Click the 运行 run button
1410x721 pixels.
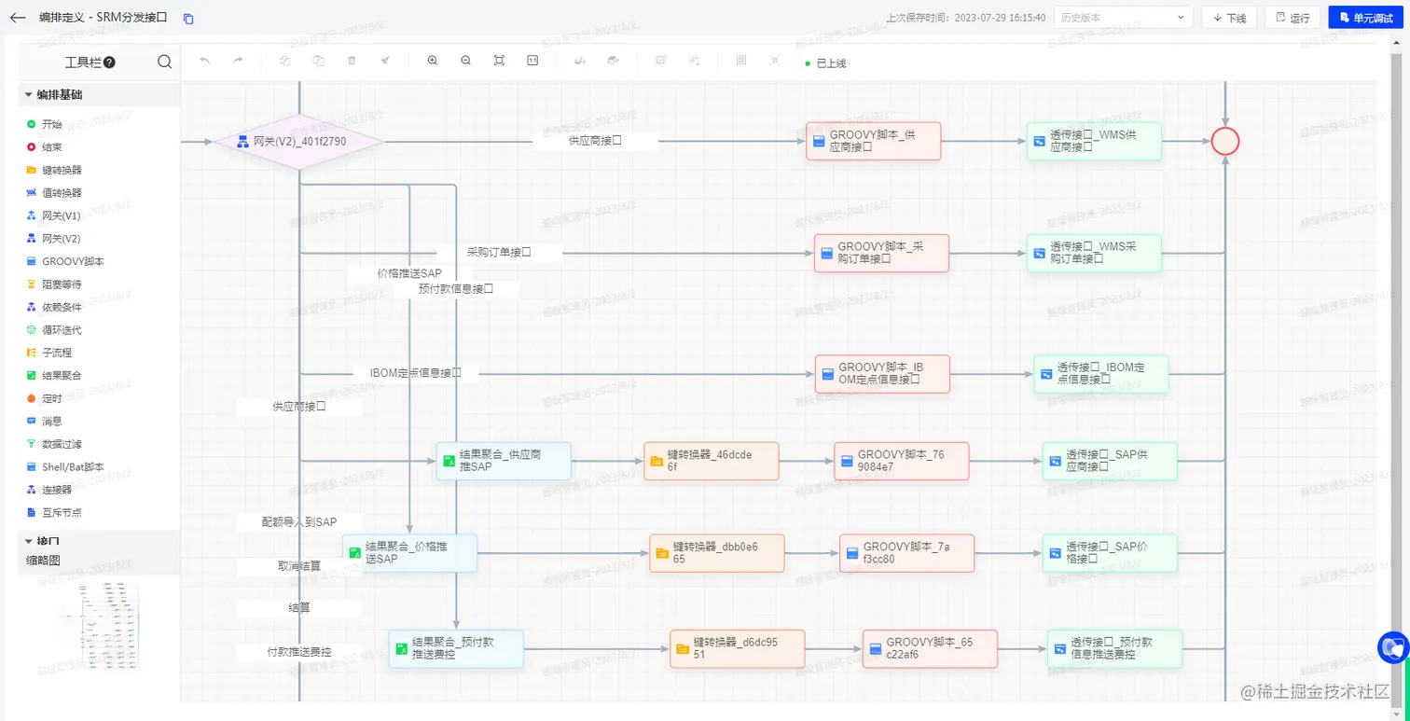(x=1292, y=18)
